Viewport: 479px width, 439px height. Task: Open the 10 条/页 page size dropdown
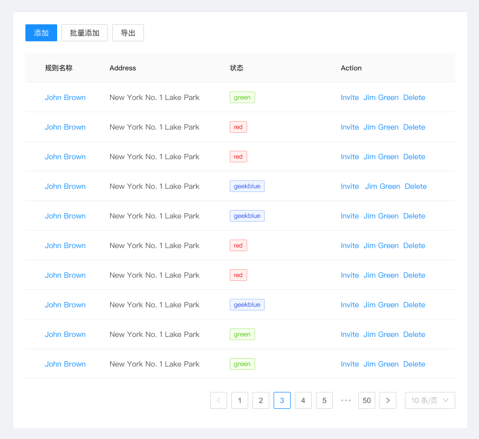pyautogui.click(x=430, y=400)
